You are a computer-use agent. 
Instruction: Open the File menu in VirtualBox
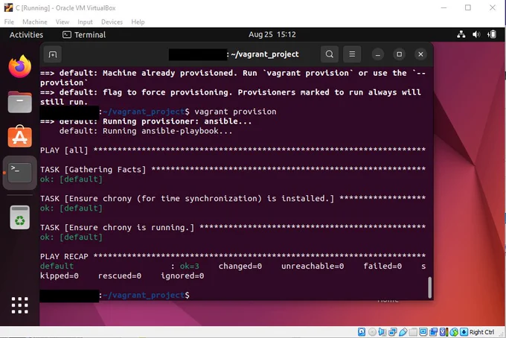(x=9, y=22)
